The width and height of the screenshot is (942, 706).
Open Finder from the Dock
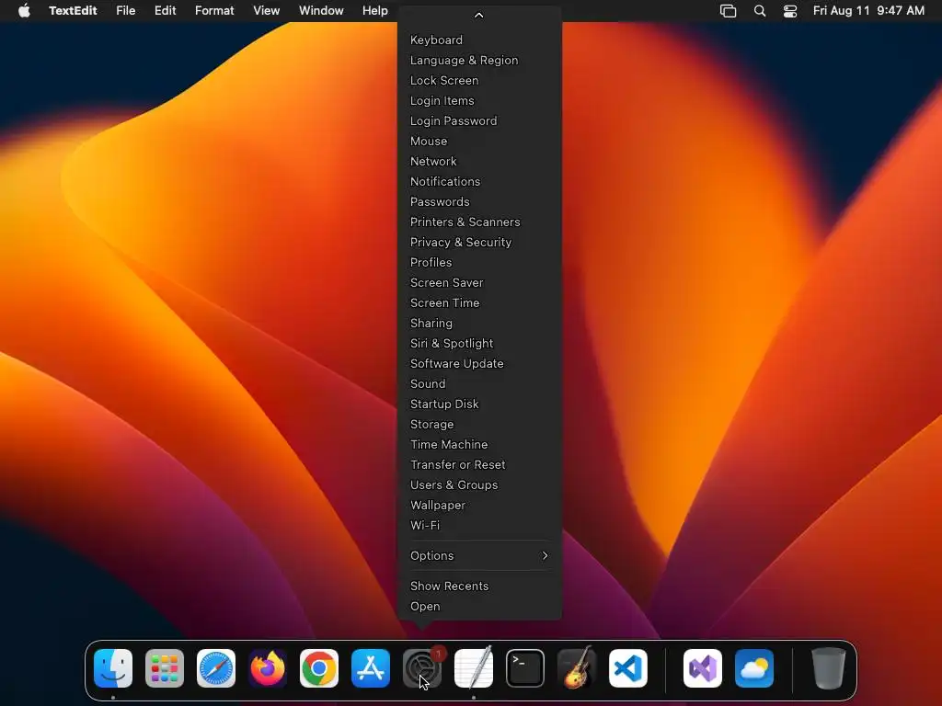point(113,668)
